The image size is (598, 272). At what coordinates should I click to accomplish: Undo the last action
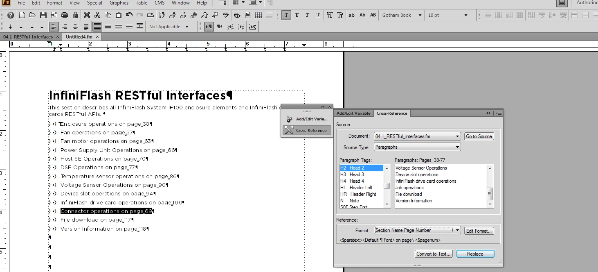pos(129,15)
